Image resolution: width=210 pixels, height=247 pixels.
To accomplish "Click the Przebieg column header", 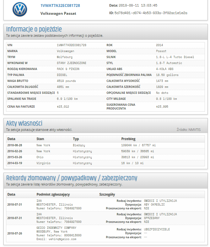I will (x=128, y=139).
